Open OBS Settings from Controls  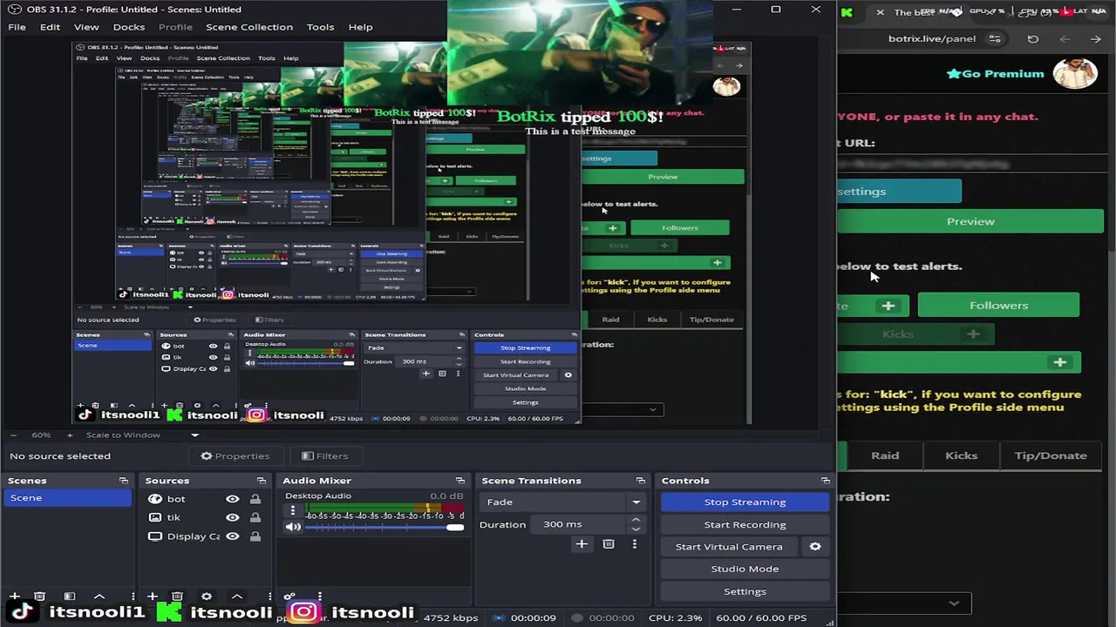(745, 592)
